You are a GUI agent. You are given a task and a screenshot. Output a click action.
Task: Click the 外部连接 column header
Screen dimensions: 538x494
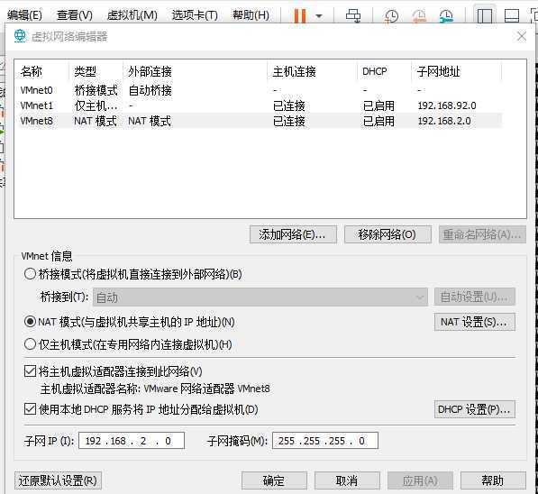click(195, 71)
